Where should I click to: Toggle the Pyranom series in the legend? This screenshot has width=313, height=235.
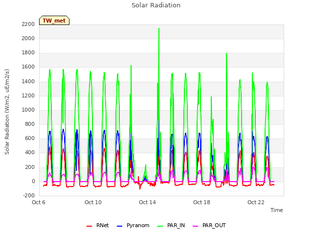[x=133, y=225]
